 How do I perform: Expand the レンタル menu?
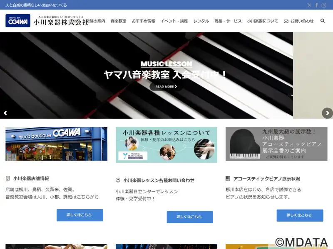[x=201, y=21]
